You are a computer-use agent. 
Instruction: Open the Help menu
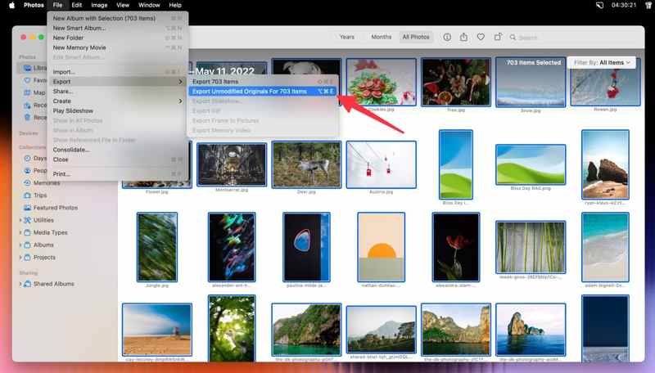(x=175, y=5)
